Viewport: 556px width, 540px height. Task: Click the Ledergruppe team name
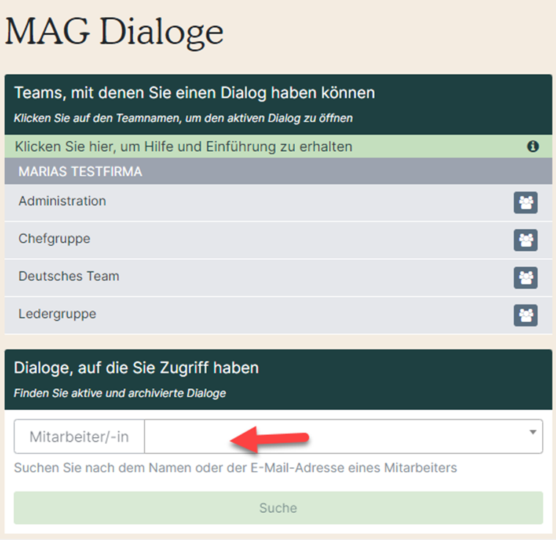(57, 314)
